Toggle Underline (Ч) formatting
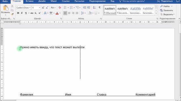 coord(26,13)
